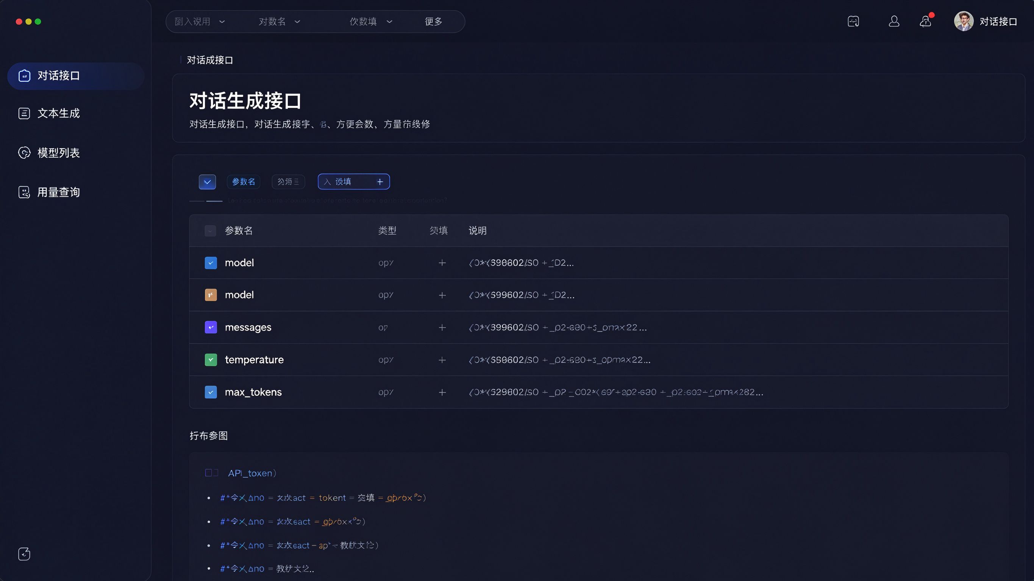Click the 说明 column header
The image size is (1034, 581).
tap(478, 231)
